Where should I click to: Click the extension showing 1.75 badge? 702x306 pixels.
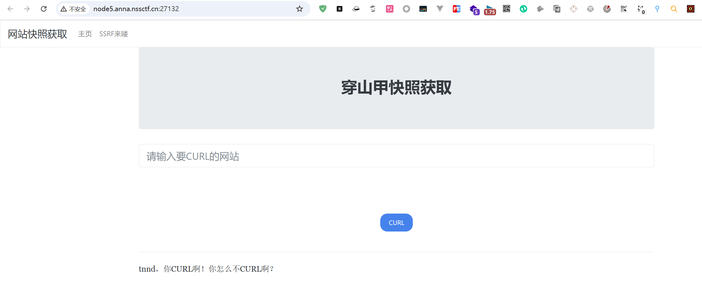pyautogui.click(x=490, y=10)
